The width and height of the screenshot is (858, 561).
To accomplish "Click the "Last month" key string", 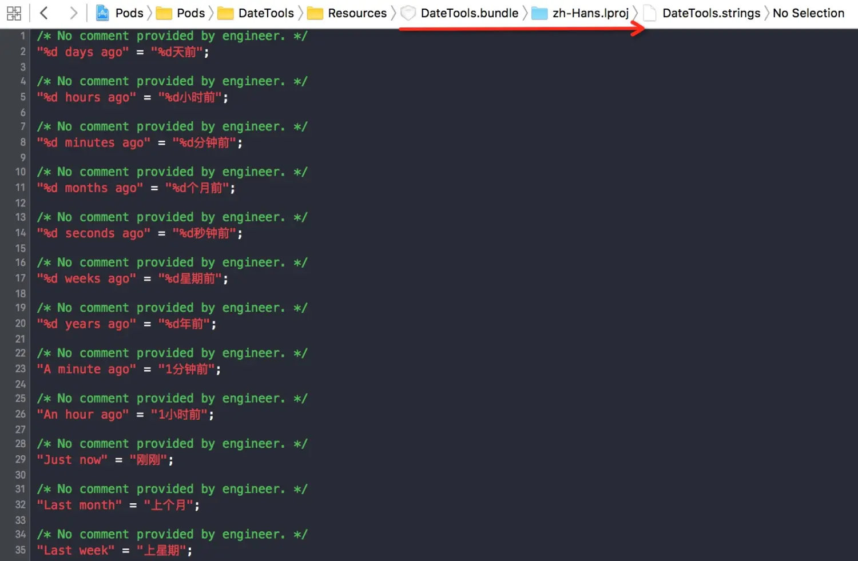I will [80, 505].
